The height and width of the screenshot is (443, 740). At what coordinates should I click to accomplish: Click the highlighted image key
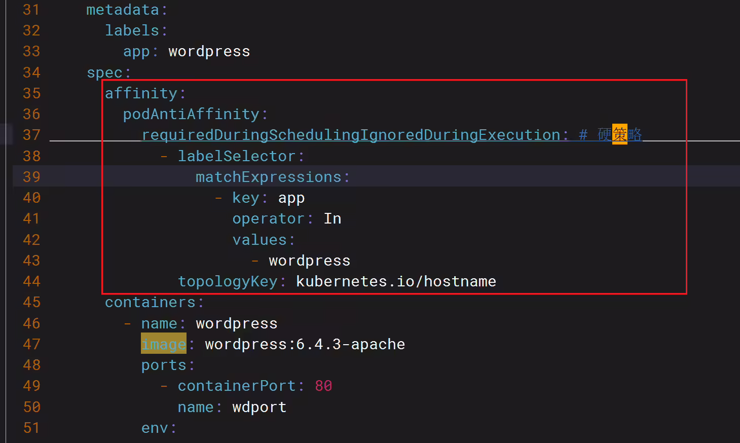coord(164,344)
